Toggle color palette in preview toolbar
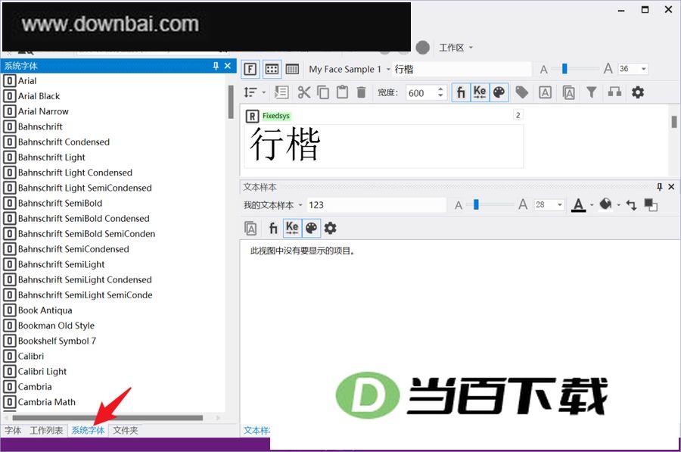The width and height of the screenshot is (681, 452). 499,92
